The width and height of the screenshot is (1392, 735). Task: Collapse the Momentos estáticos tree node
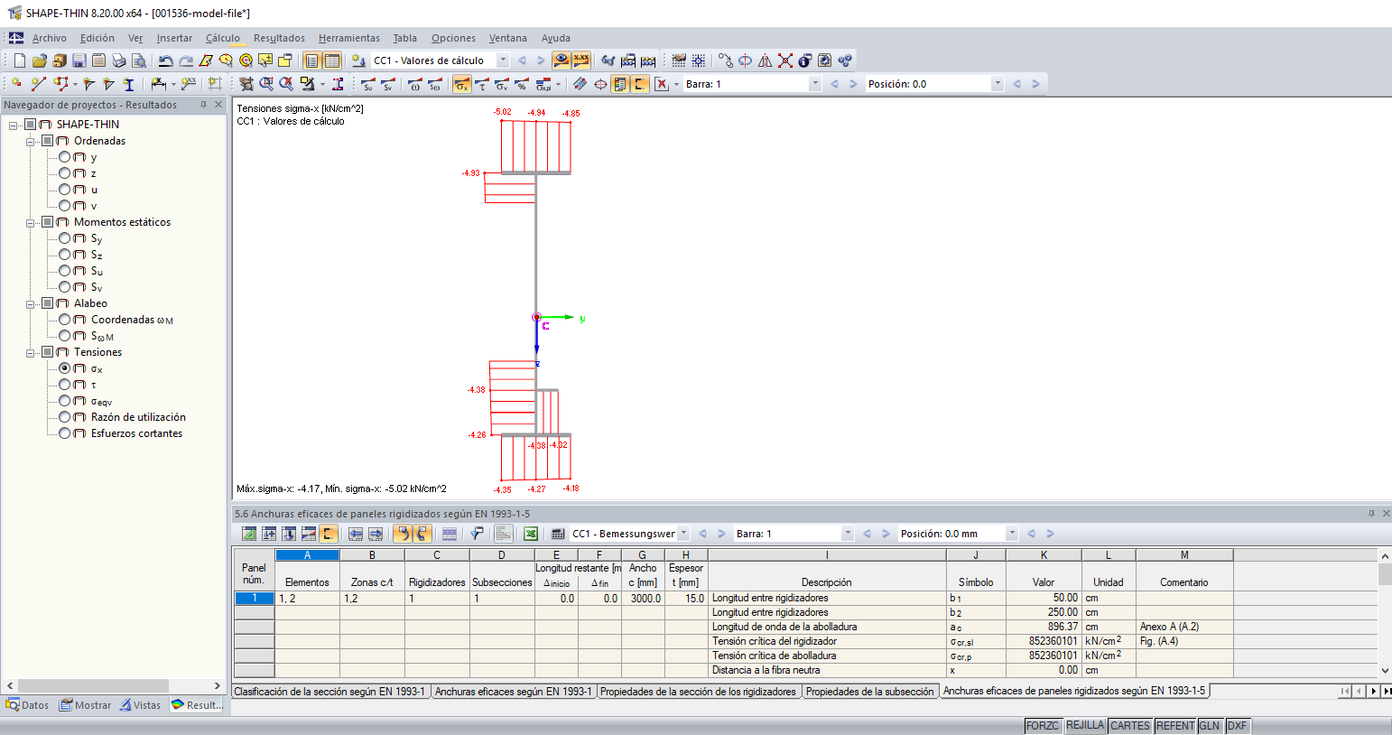pyautogui.click(x=31, y=223)
